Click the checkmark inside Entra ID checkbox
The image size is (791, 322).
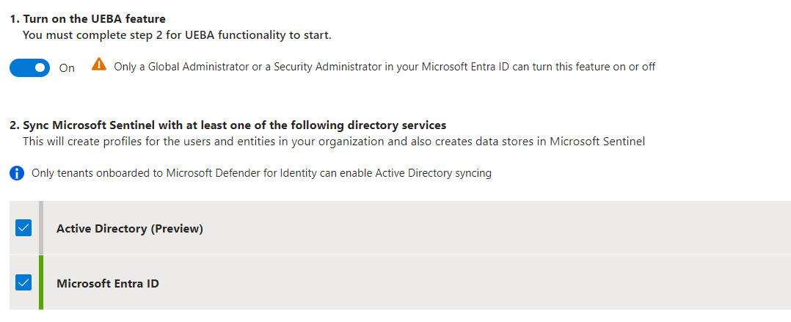pyautogui.click(x=23, y=282)
